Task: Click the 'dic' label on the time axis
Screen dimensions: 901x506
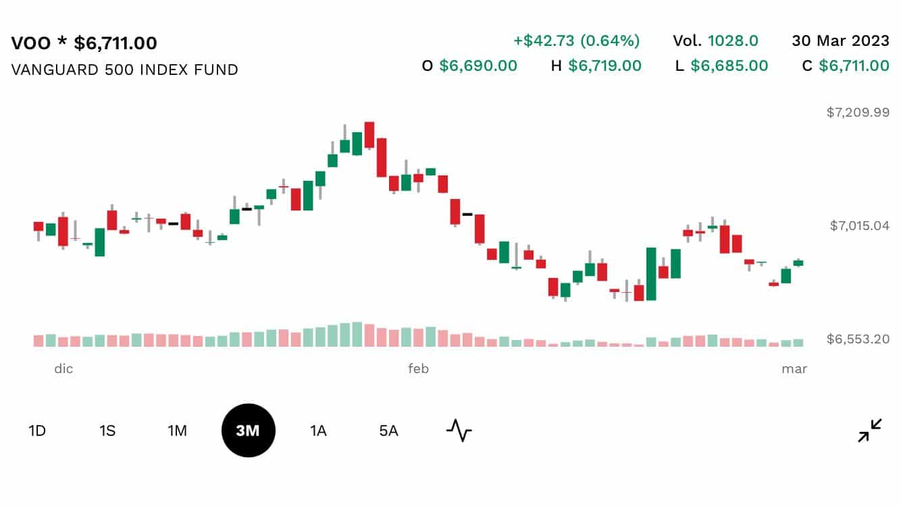Action: [63, 369]
